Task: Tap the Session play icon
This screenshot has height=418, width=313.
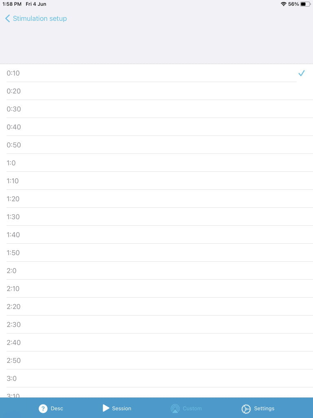Action: tap(106, 408)
